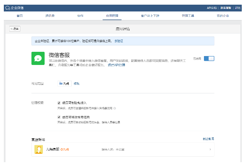Toggle the 已启用 switch off

pyautogui.click(x=209, y=59)
